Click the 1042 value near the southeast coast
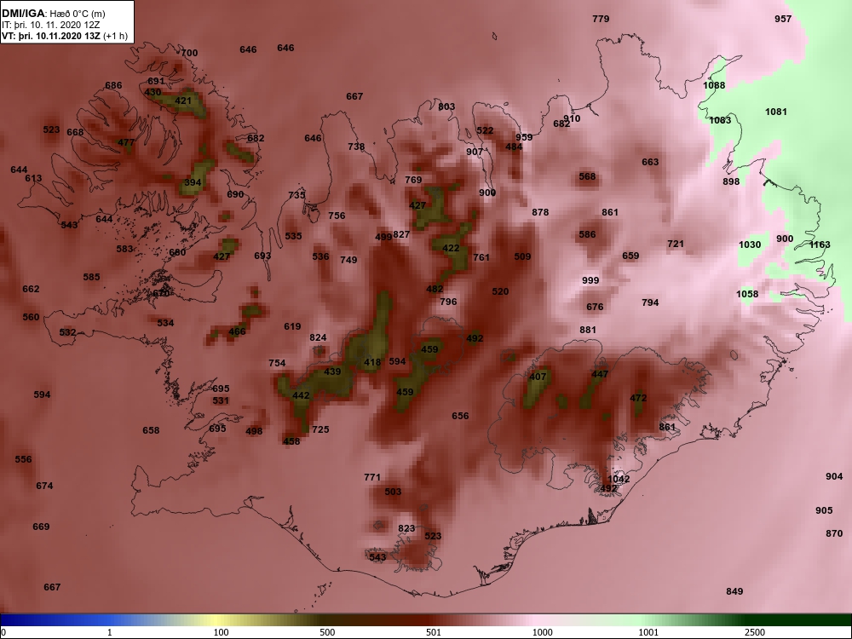 pyautogui.click(x=619, y=479)
